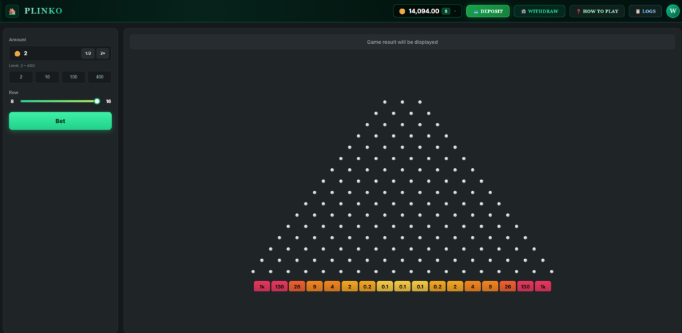682x333 pixels.
Task: Open the W user avatar menu
Action: 673,11
